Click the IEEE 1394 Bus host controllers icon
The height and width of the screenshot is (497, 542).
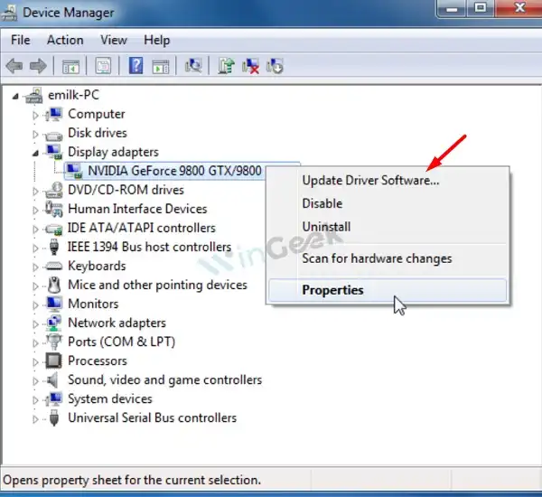[x=54, y=247]
